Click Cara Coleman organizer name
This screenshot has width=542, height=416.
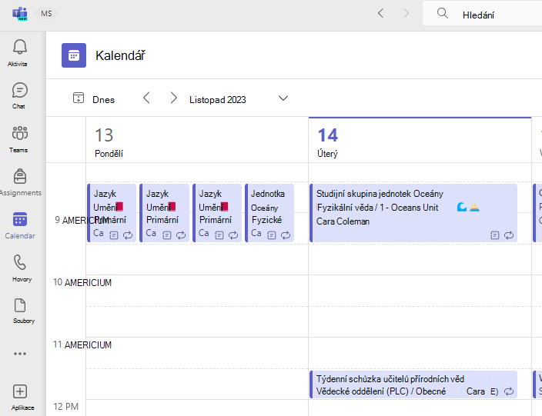coord(343,221)
